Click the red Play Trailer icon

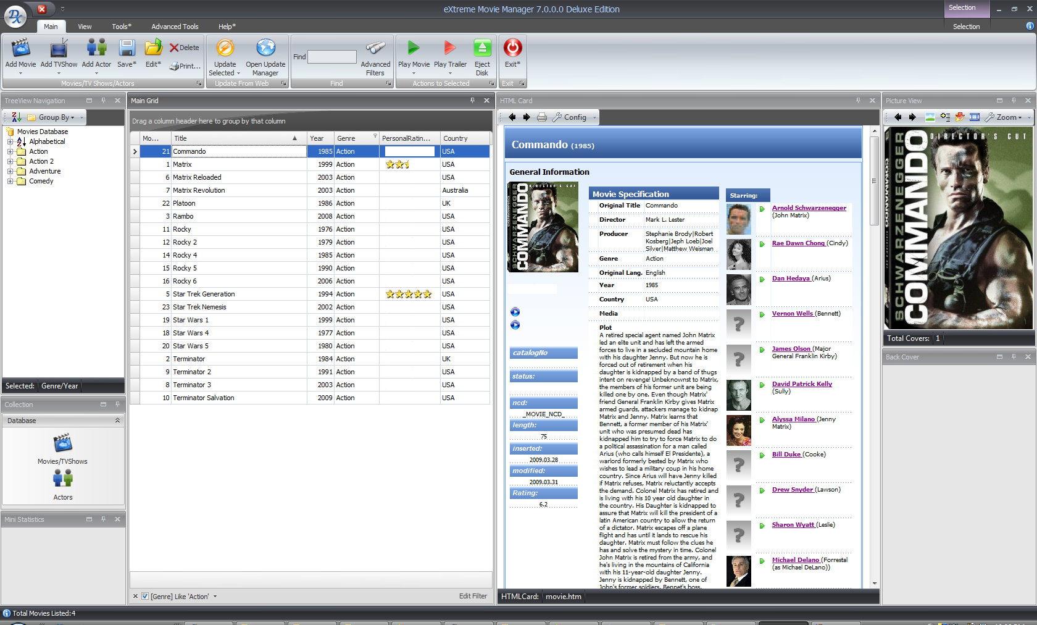tap(450, 48)
